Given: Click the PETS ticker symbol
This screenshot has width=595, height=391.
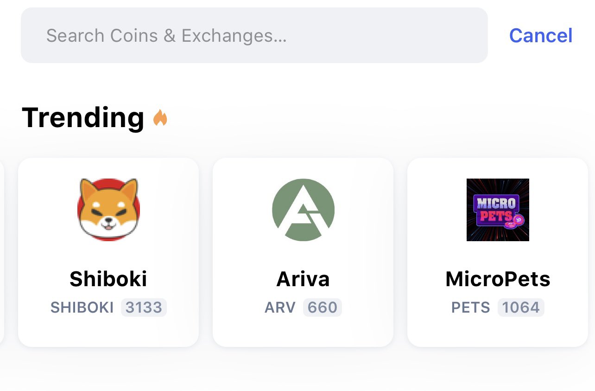Looking at the screenshot, I should [x=471, y=308].
